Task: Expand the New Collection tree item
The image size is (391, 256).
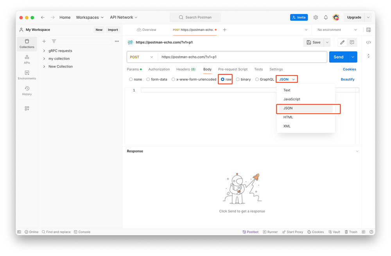Action: coord(44,66)
